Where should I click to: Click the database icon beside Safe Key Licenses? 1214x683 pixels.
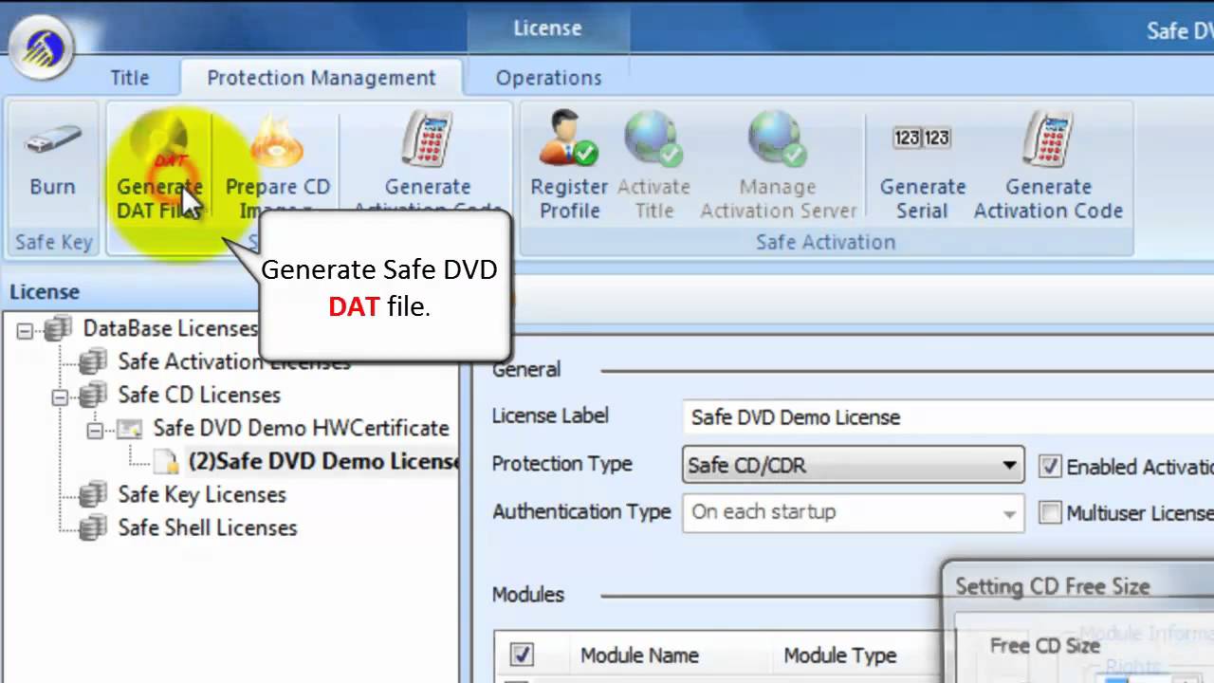[x=93, y=494]
